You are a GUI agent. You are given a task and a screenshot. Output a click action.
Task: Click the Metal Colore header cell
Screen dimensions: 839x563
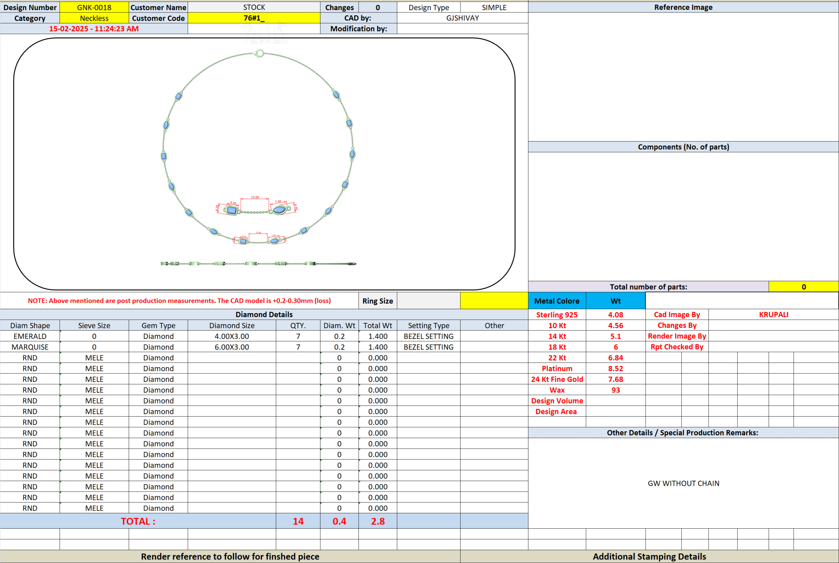(556, 301)
